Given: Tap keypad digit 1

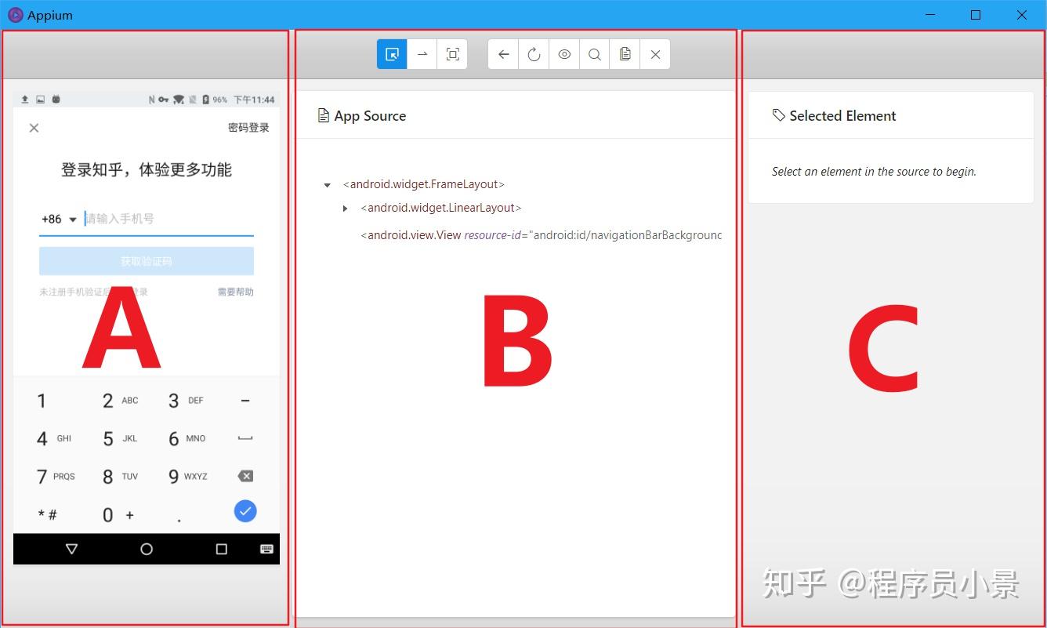Looking at the screenshot, I should coord(42,401).
